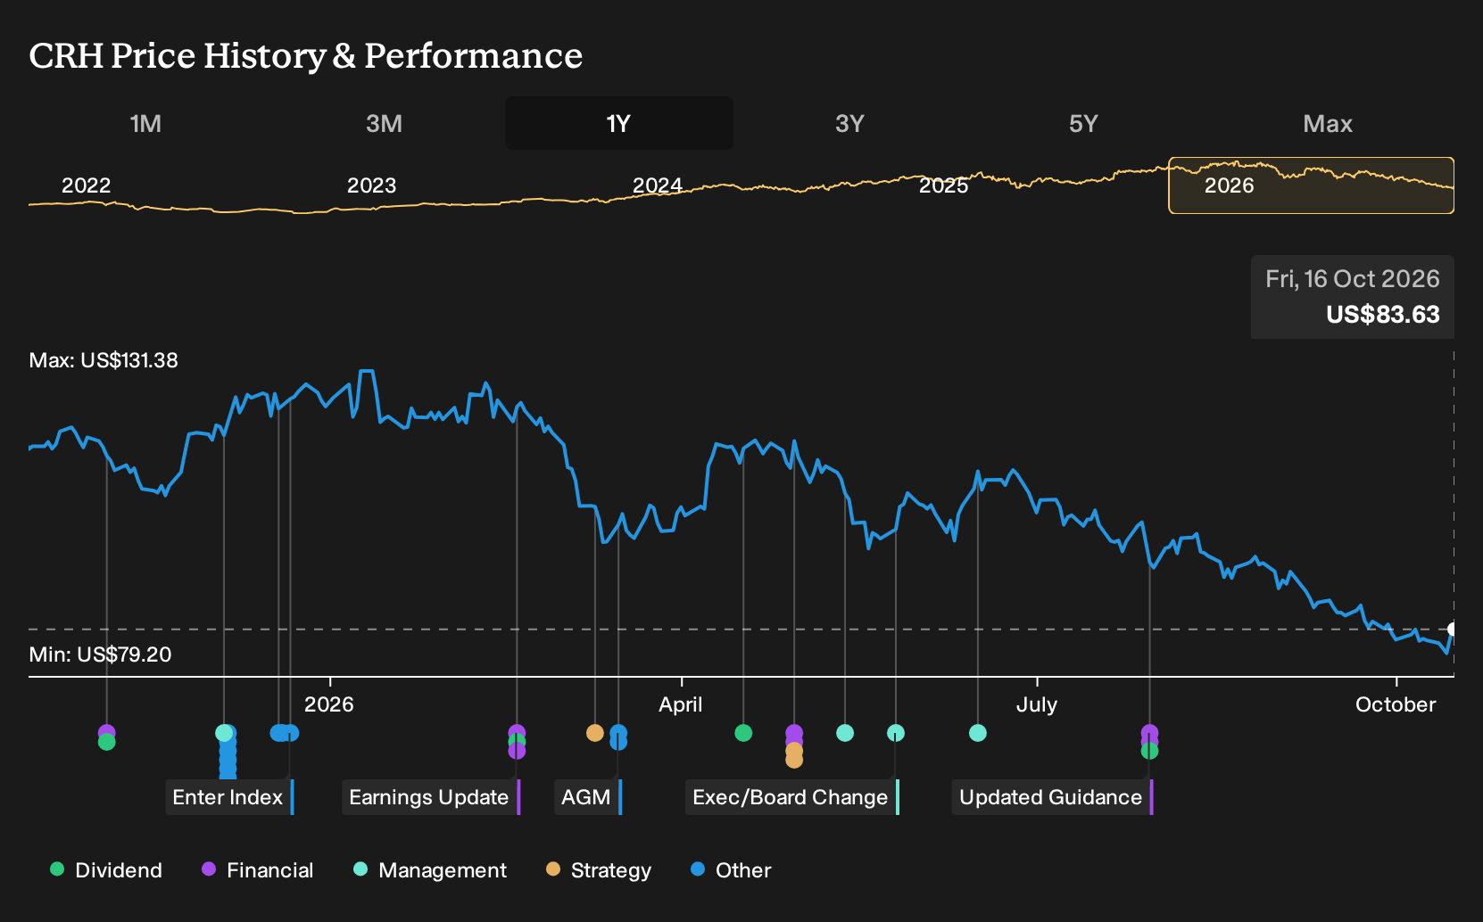1483x922 pixels.
Task: Click the April axis label
Action: click(x=681, y=704)
